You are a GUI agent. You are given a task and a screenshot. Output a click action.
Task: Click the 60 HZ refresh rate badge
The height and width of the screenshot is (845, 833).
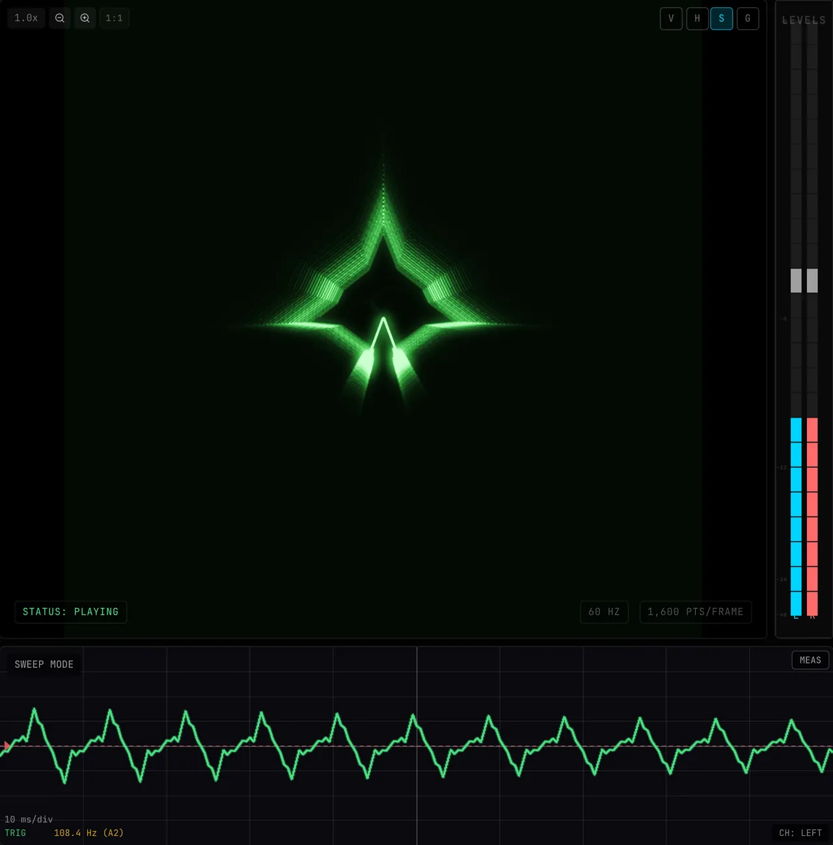click(x=604, y=612)
